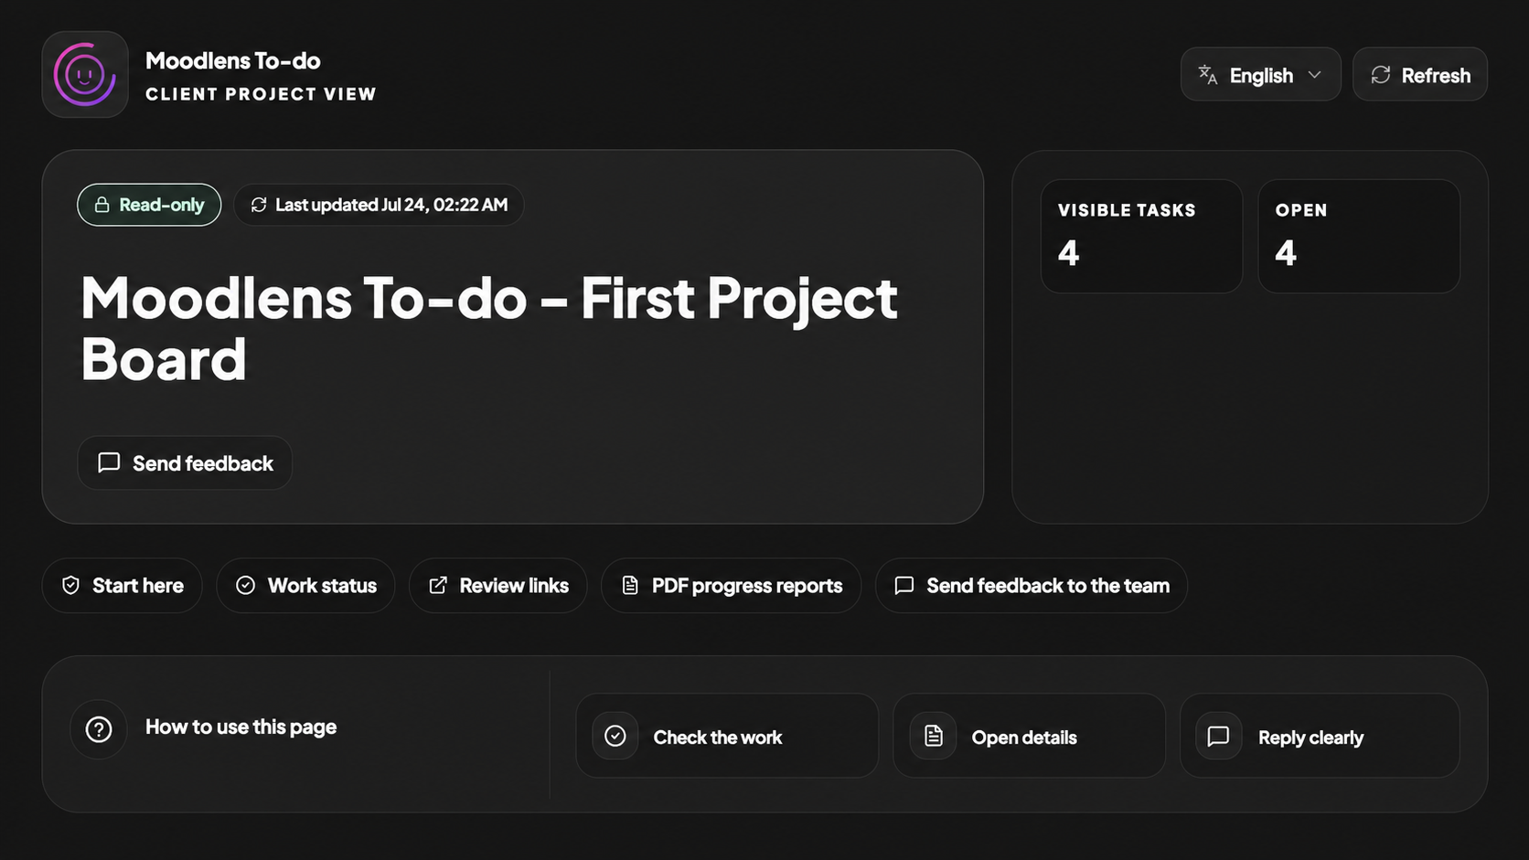Click the First Project Board heading

(489, 328)
